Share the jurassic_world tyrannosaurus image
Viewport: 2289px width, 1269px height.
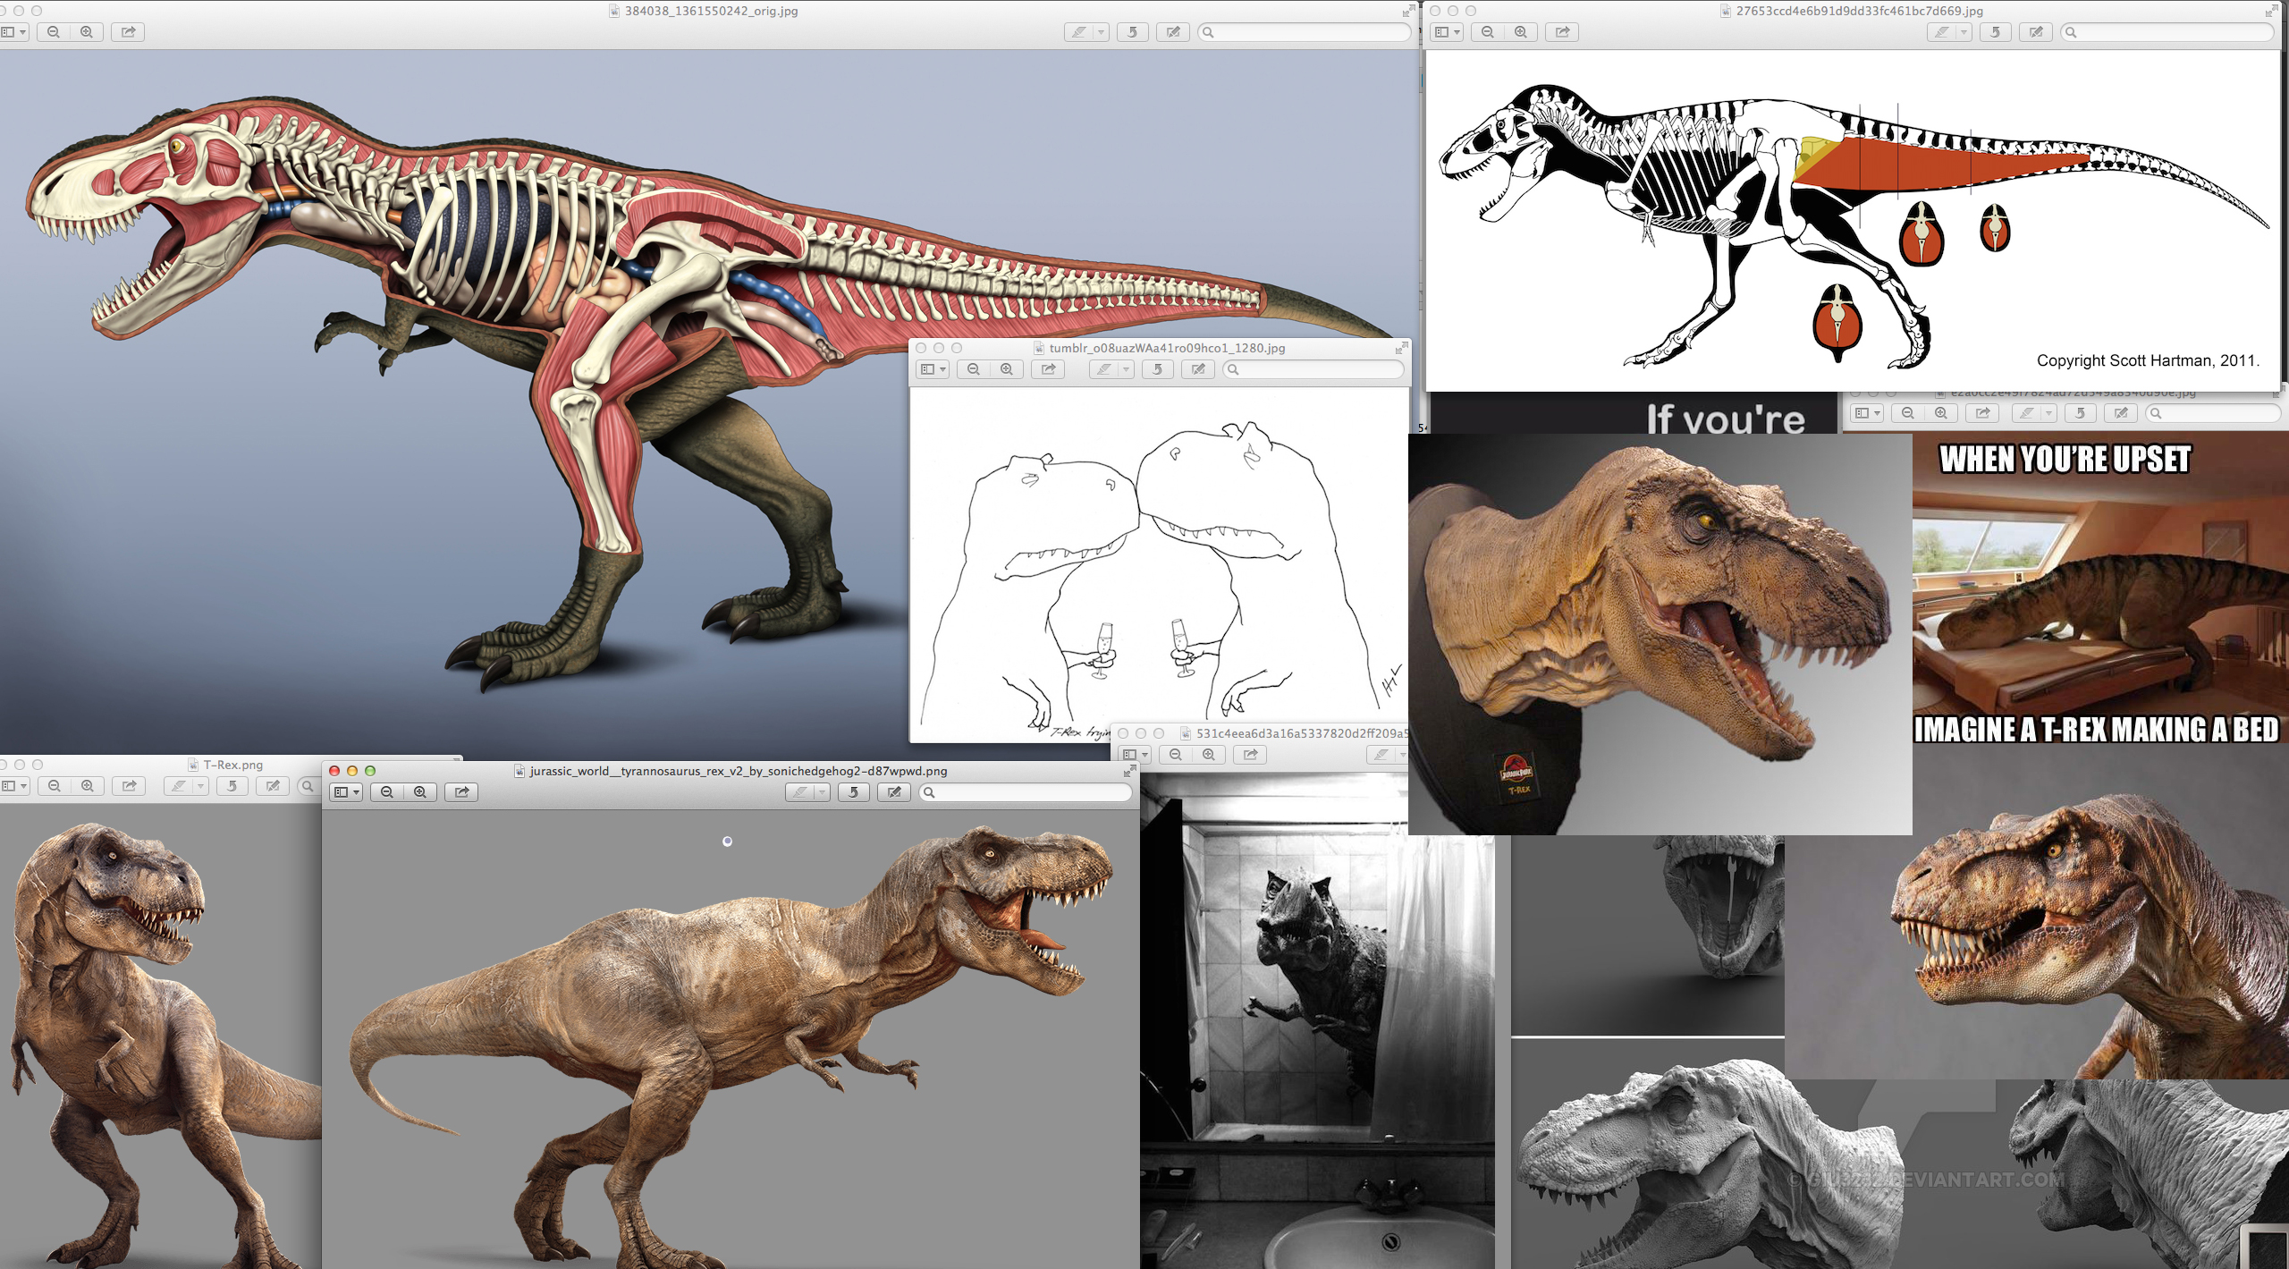click(x=461, y=792)
